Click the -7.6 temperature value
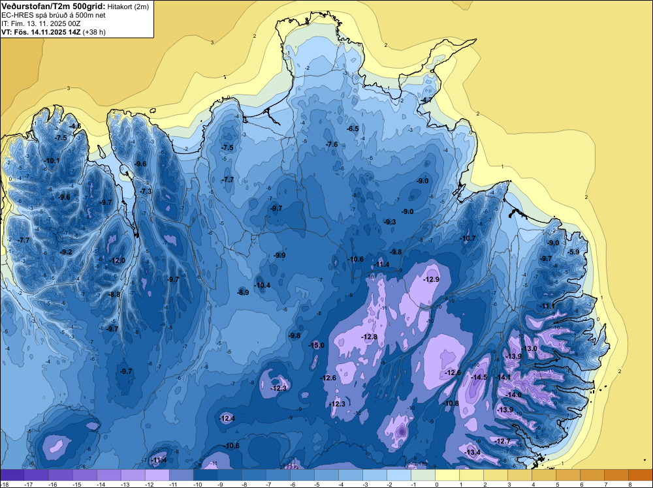The height and width of the screenshot is (488, 653). pyautogui.click(x=332, y=144)
